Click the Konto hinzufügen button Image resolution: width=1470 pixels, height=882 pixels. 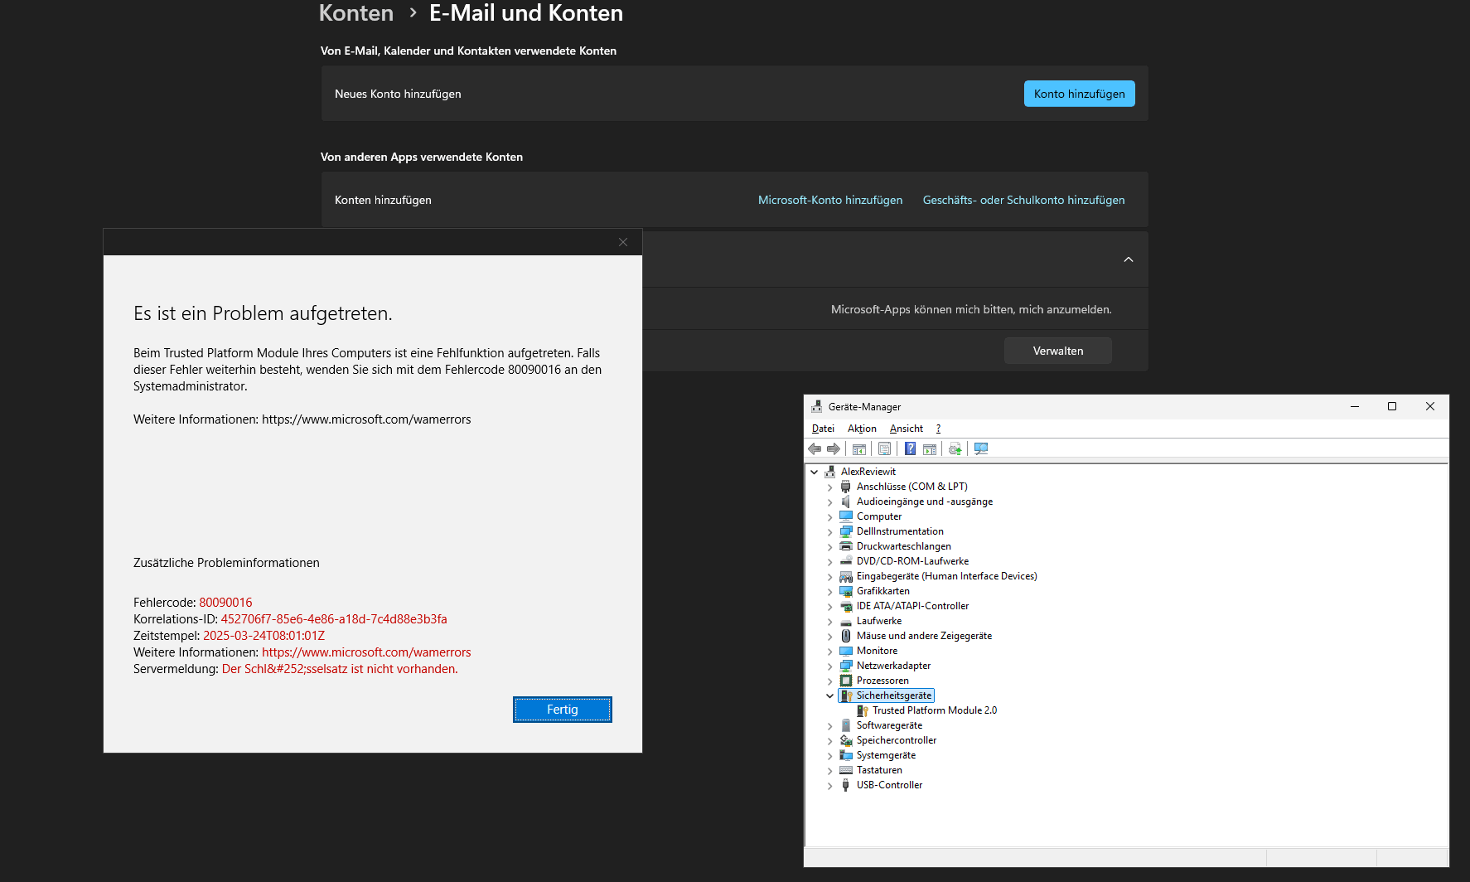point(1079,94)
